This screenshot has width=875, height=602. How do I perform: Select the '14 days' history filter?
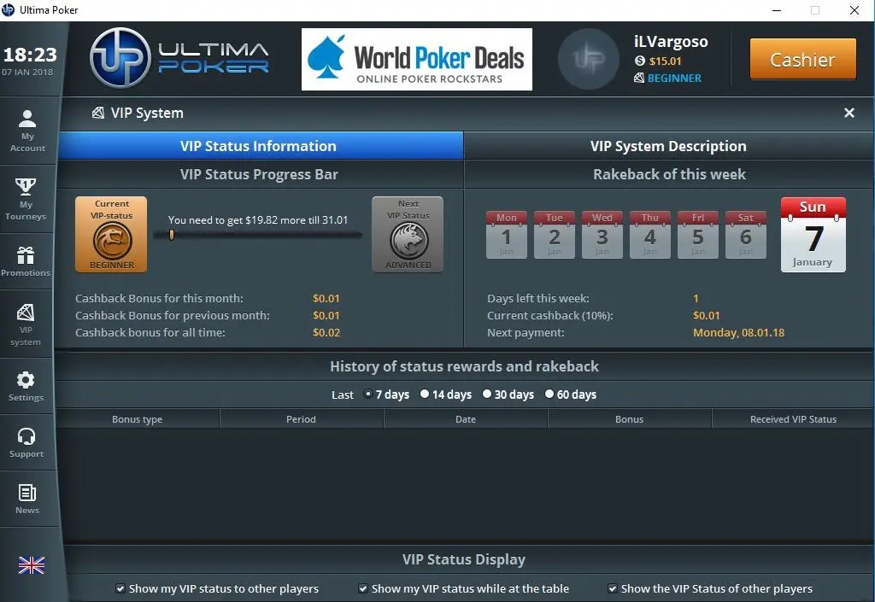(x=425, y=395)
